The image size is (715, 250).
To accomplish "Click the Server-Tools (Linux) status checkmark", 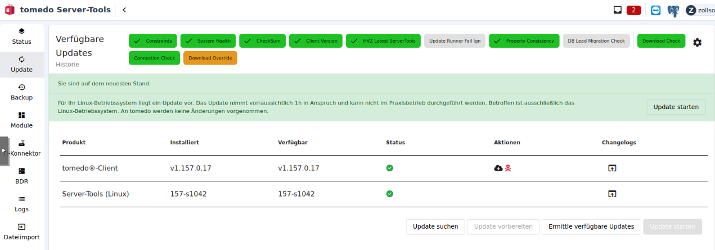I will point(390,194).
